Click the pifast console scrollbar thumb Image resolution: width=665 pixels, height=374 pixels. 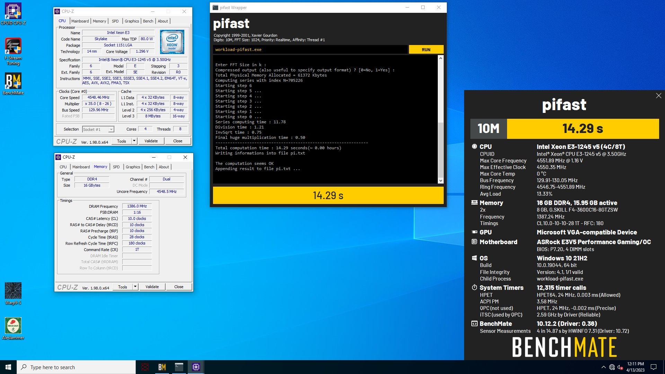(x=441, y=150)
